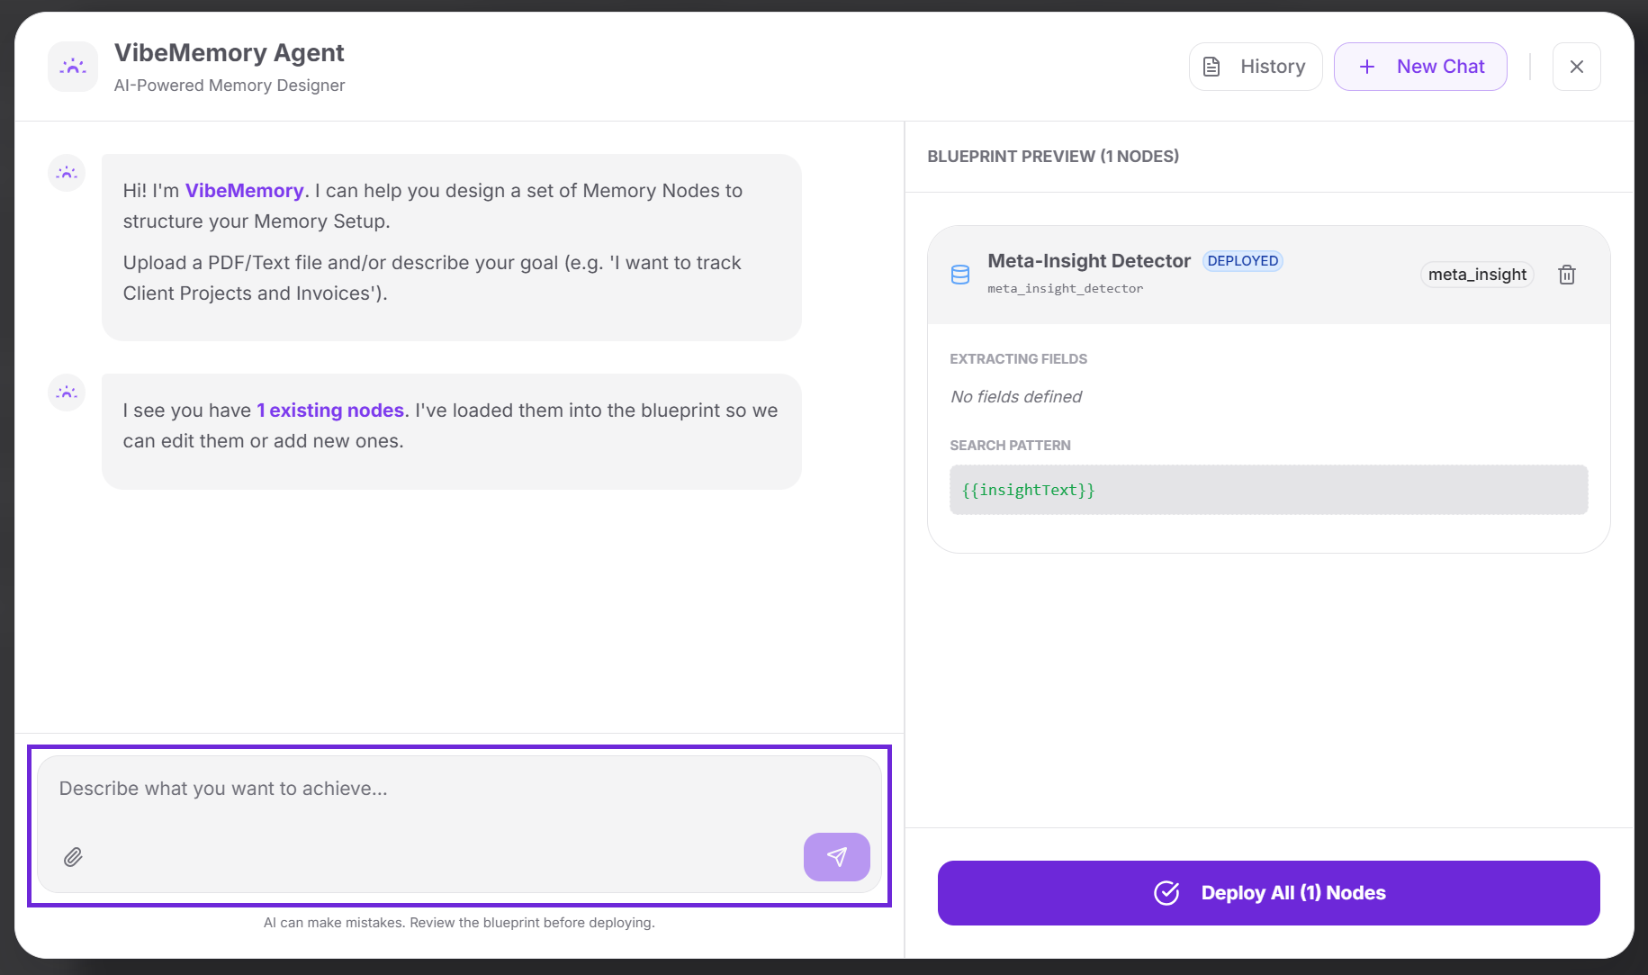Click the VibeMemory link in greeting
Image resolution: width=1648 pixels, height=975 pixels.
[x=245, y=191]
